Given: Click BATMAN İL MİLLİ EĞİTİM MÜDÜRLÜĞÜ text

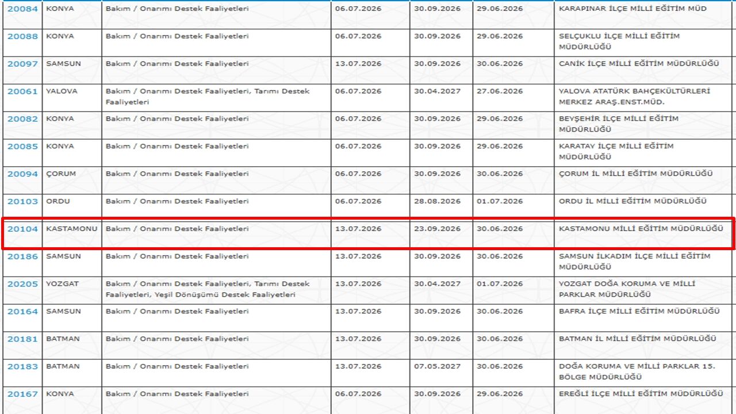Looking at the screenshot, I should coord(638,339).
